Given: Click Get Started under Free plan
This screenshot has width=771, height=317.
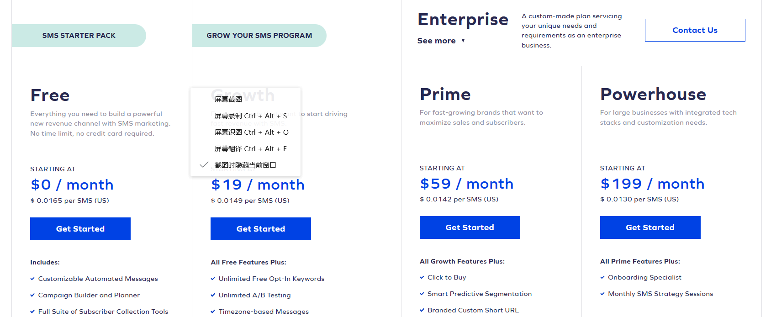Looking at the screenshot, I should tap(80, 229).
